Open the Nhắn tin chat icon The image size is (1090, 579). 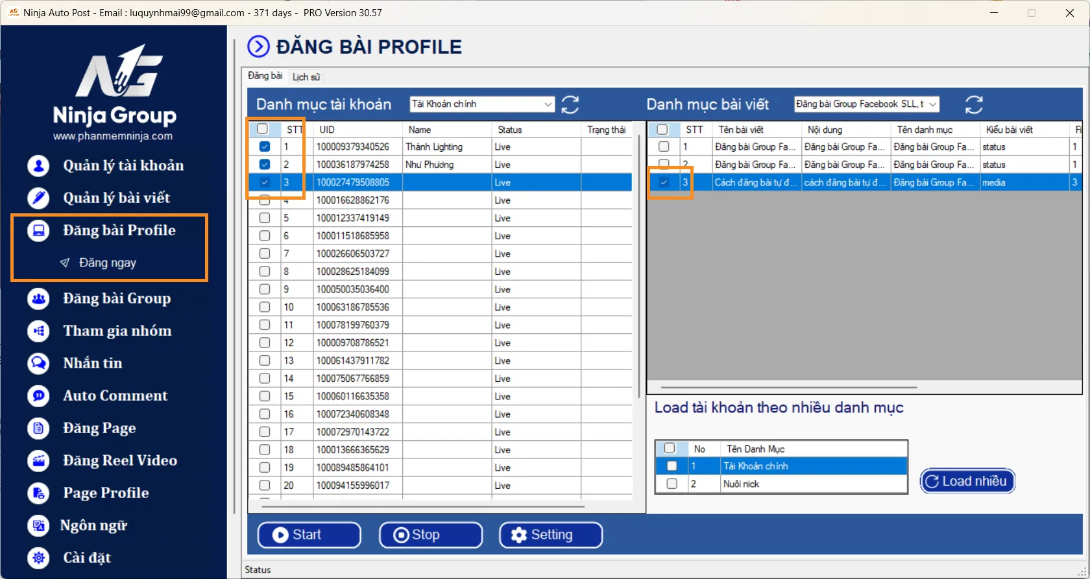38,363
